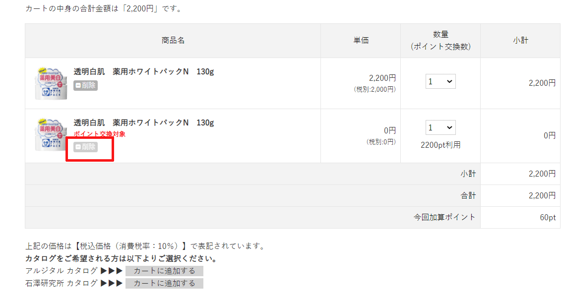Click second 透明白肌 薬用ホワイトパックN product name
Screen dimensions: 565x305
click(144, 123)
